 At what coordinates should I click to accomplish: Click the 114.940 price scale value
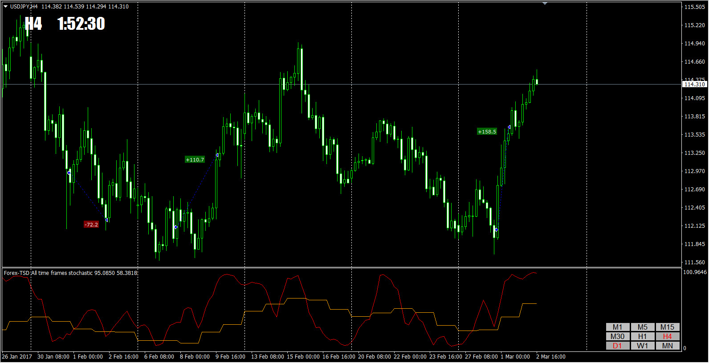(x=694, y=44)
